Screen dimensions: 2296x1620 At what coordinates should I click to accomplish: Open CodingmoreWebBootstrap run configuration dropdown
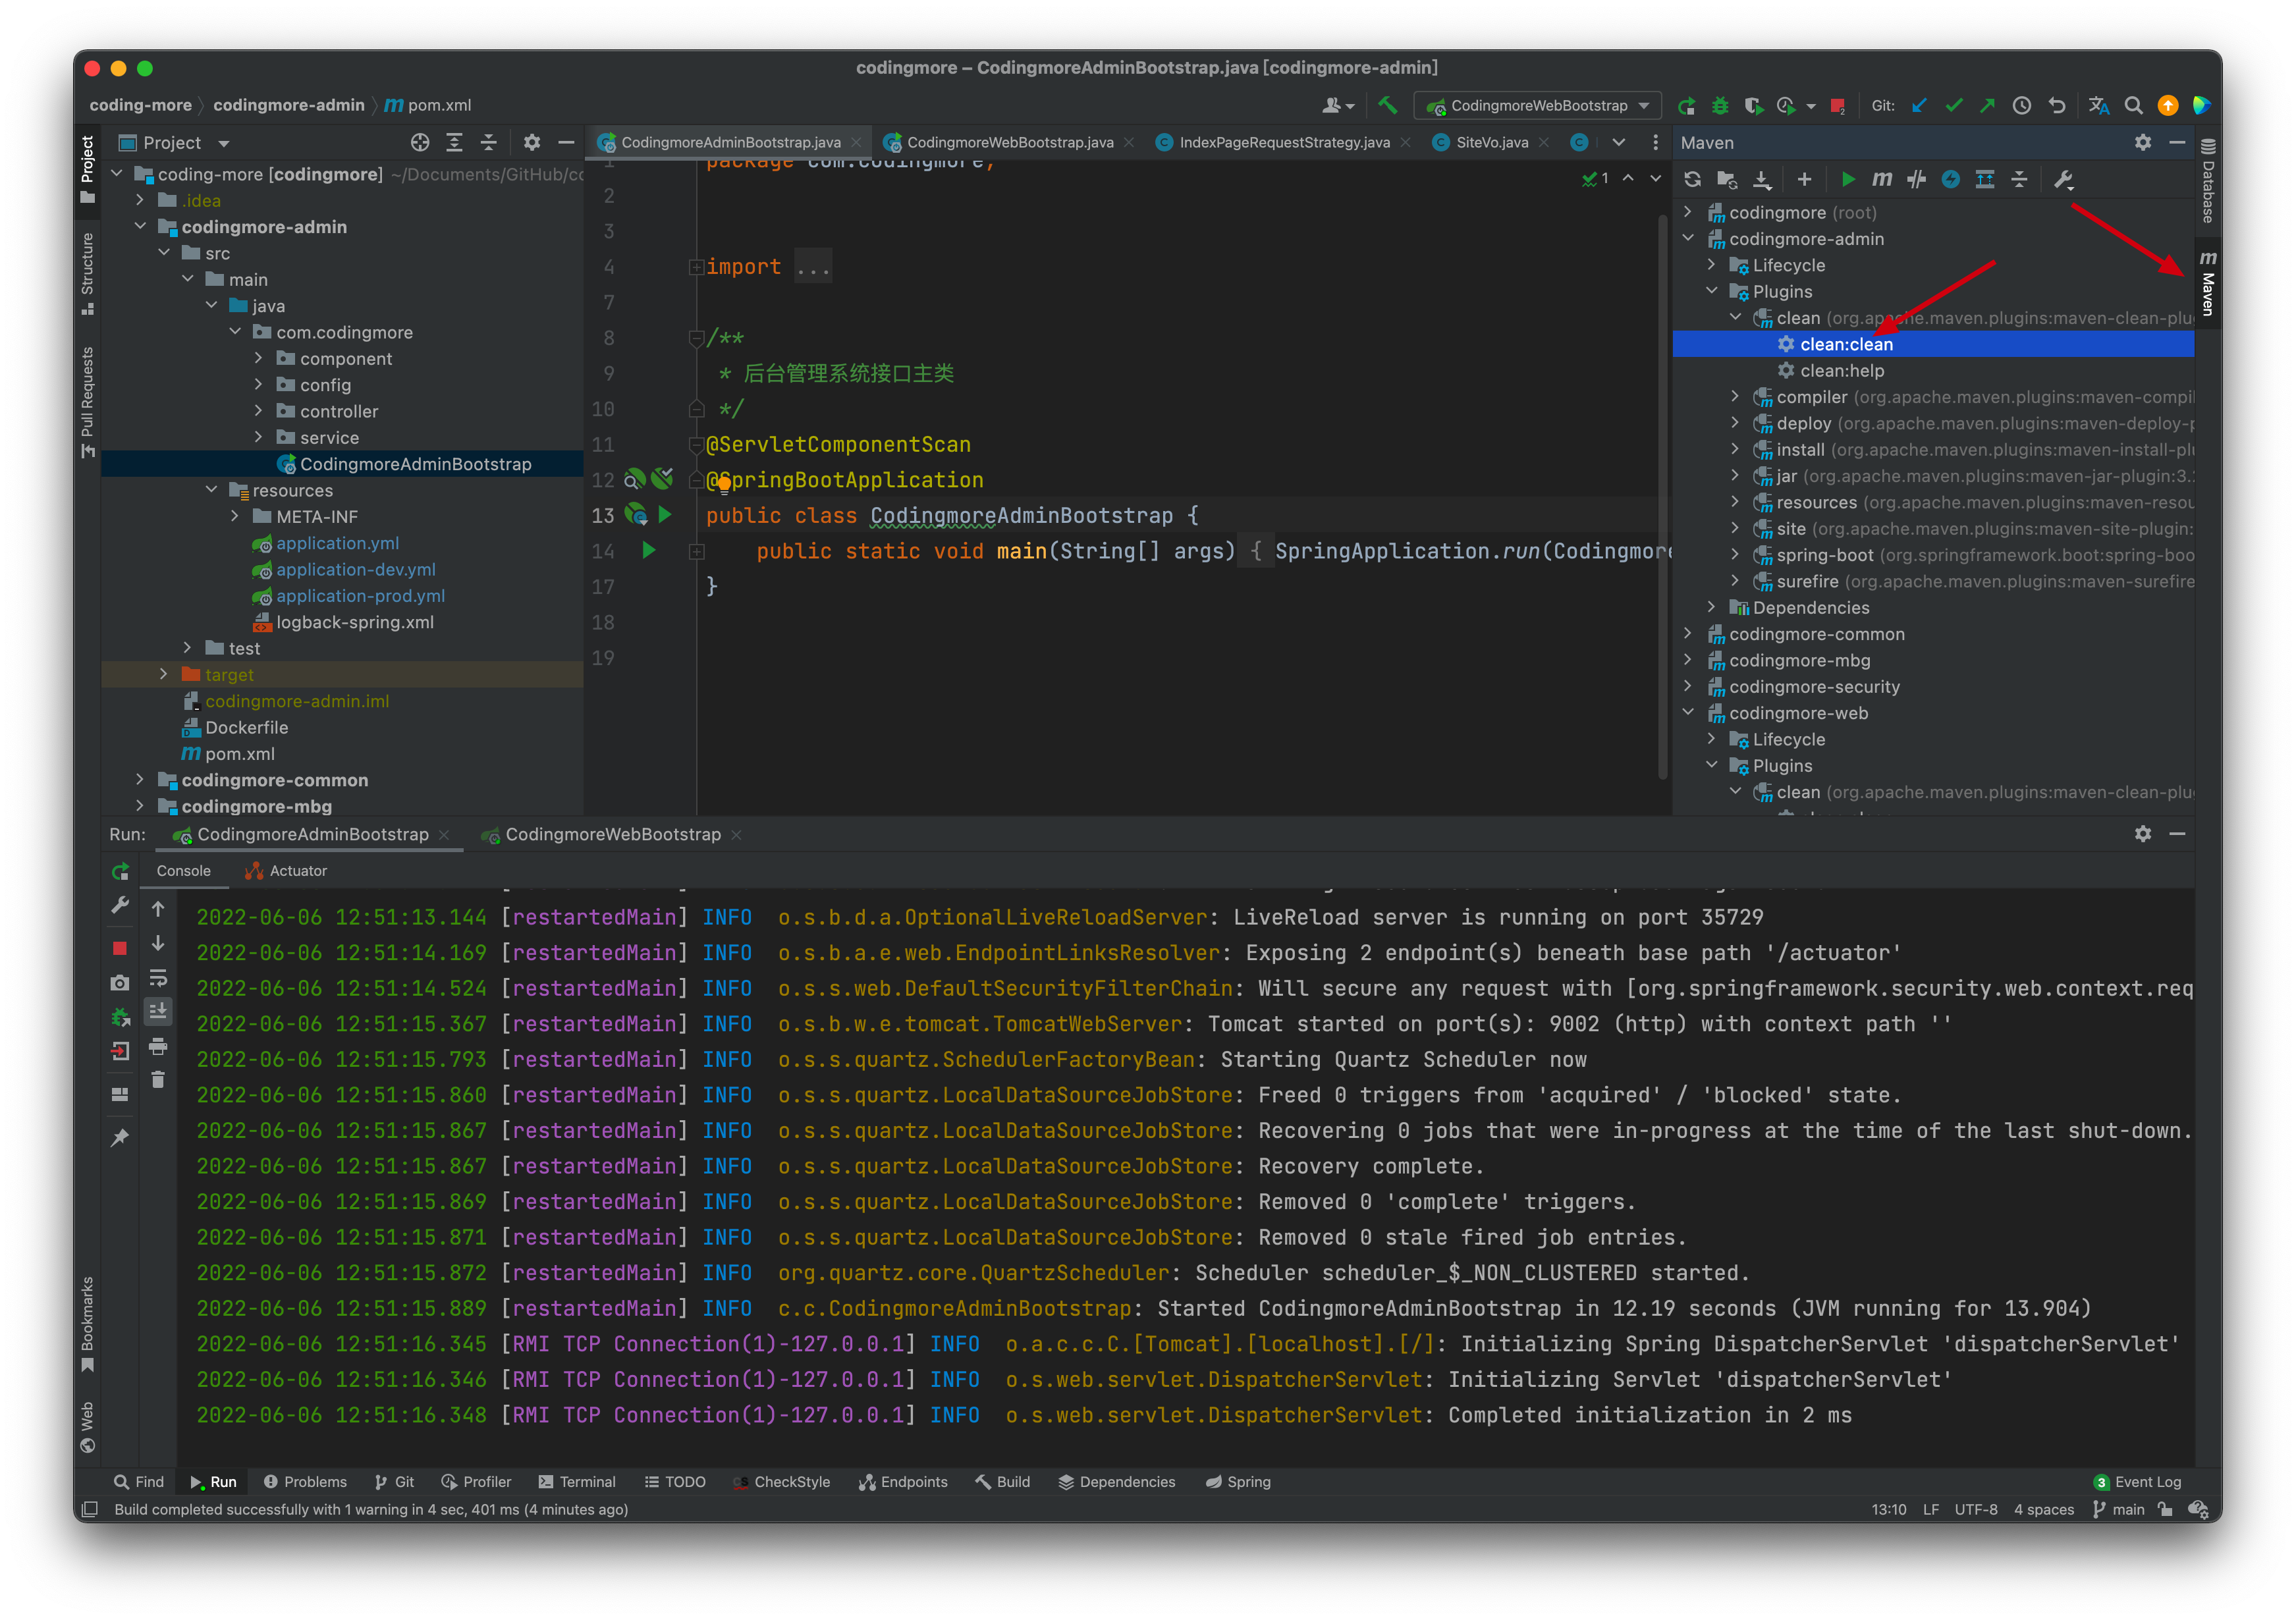tap(1538, 105)
